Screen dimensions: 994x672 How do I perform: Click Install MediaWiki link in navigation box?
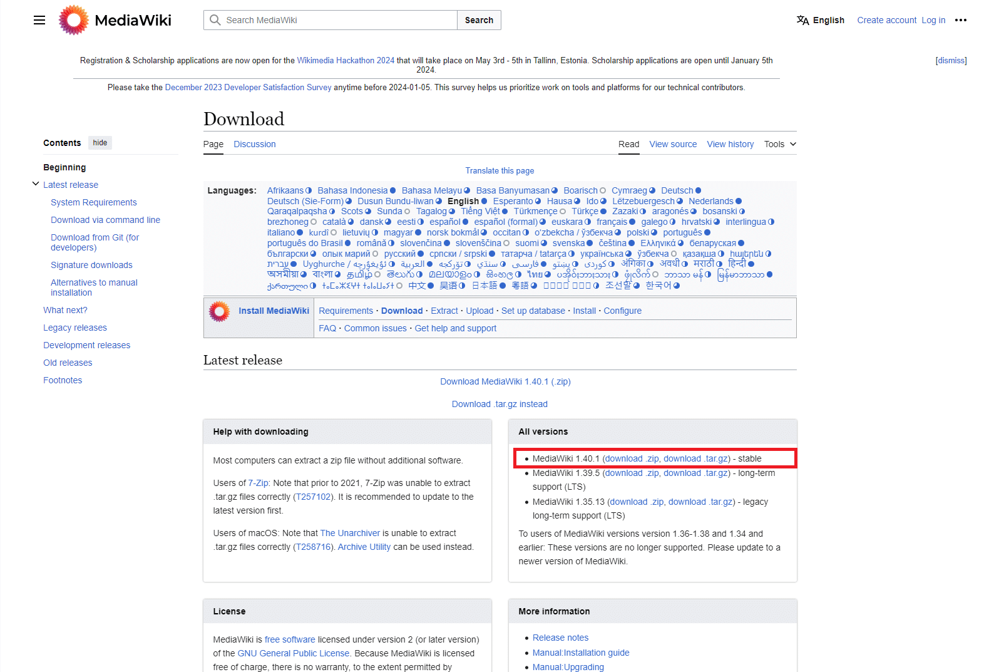click(x=274, y=311)
